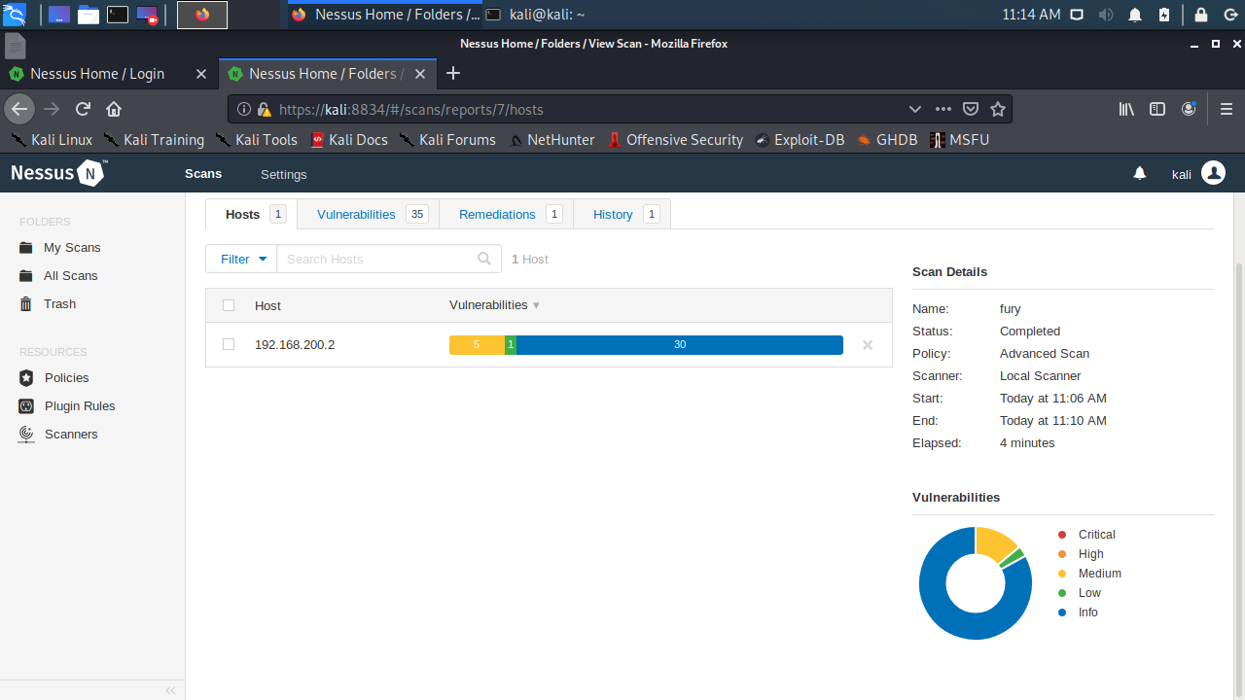Toggle the Firefox sidebar view
The width and height of the screenshot is (1245, 700).
(x=1157, y=109)
